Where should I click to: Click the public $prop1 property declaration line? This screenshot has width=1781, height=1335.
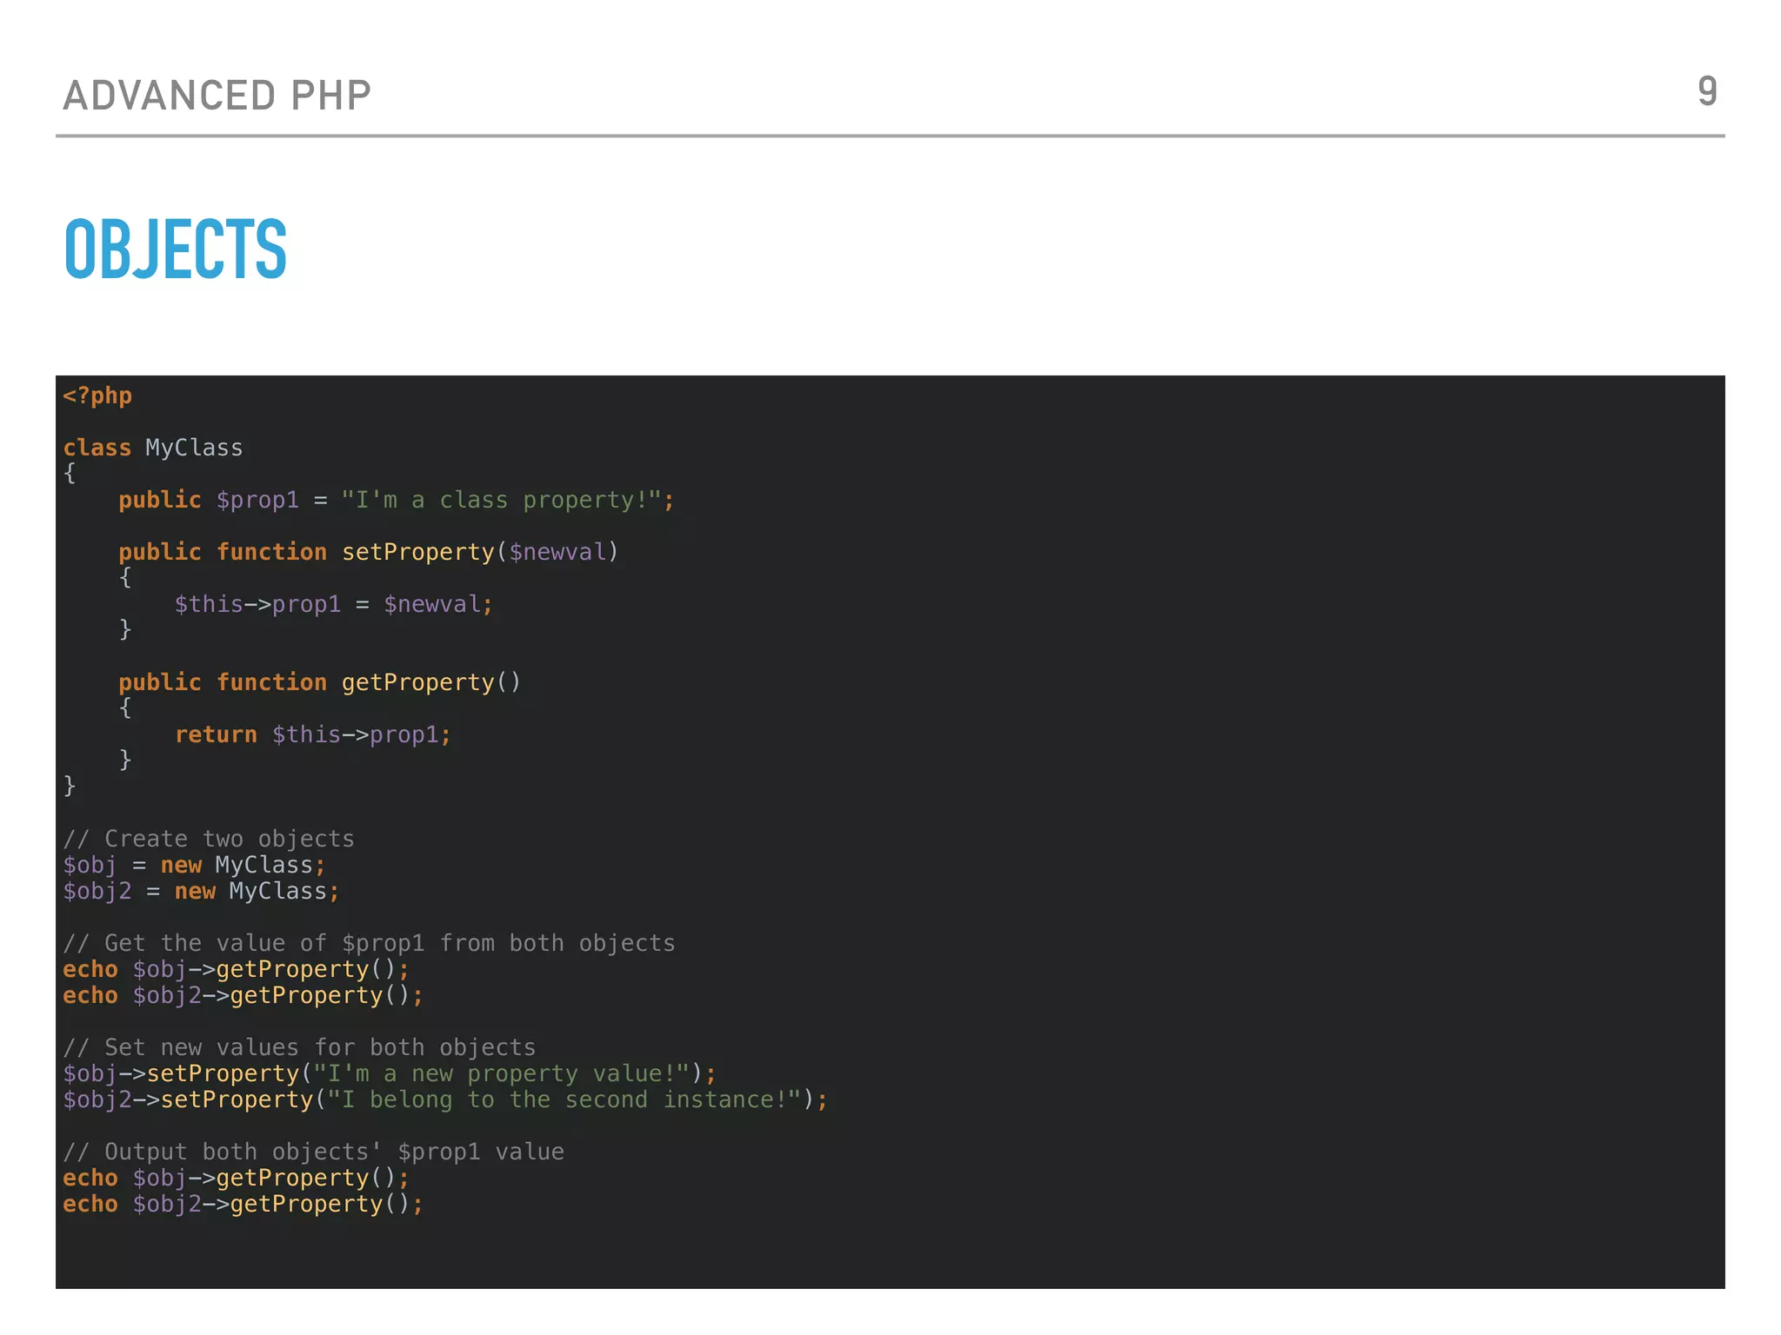397,500
